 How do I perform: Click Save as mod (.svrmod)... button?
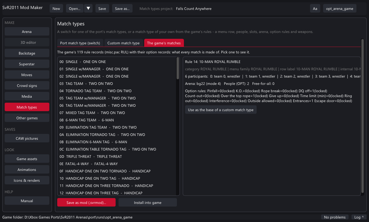[x=86, y=202]
